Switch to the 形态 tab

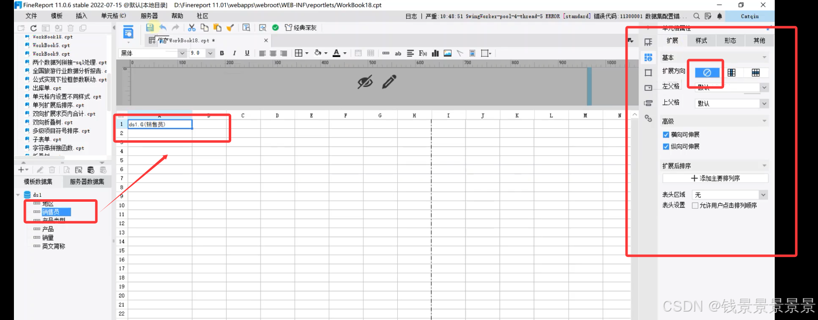pos(730,41)
